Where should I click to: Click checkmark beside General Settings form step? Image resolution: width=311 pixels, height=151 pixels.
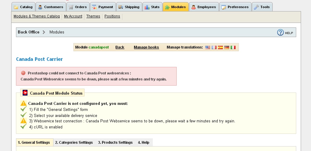pos(24,109)
